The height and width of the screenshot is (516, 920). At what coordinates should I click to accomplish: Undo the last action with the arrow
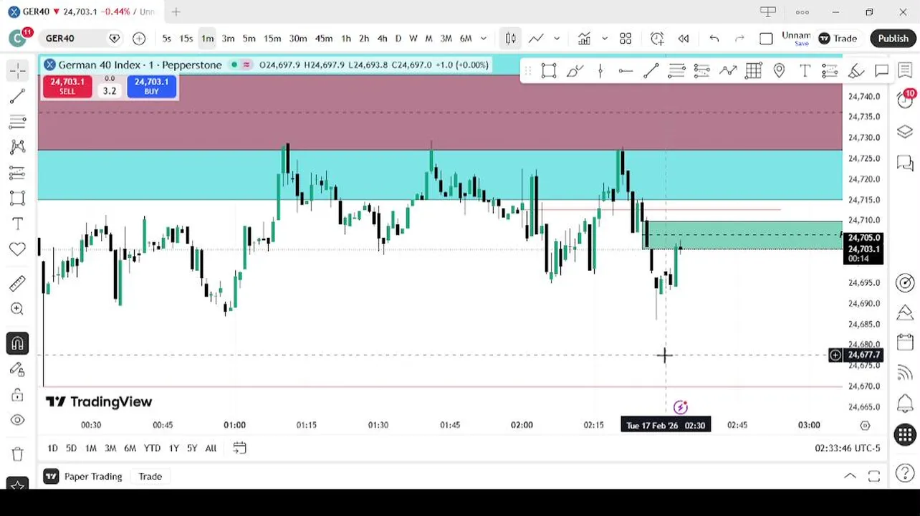coord(714,39)
